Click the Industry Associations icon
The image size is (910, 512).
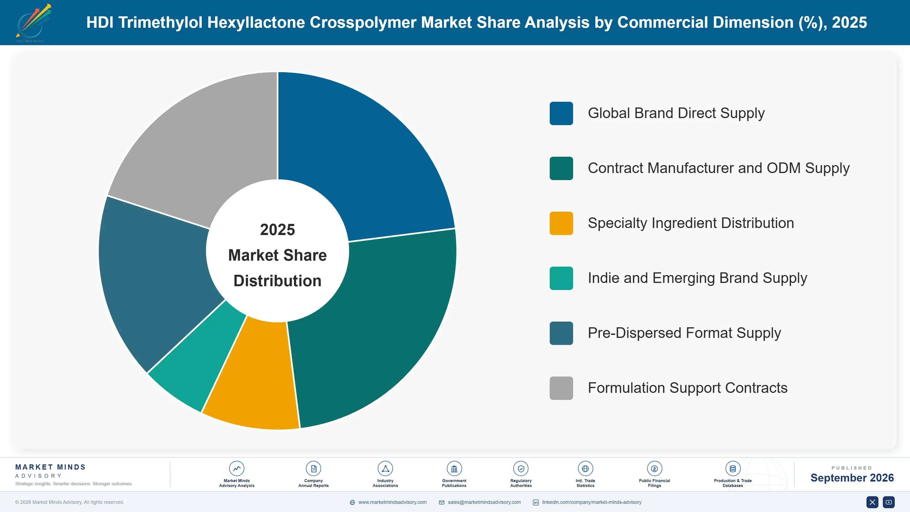(x=385, y=468)
